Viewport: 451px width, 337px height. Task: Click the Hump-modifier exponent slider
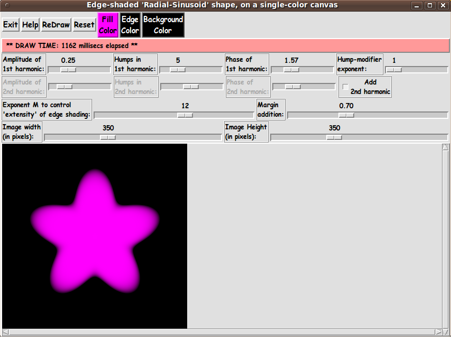click(393, 70)
